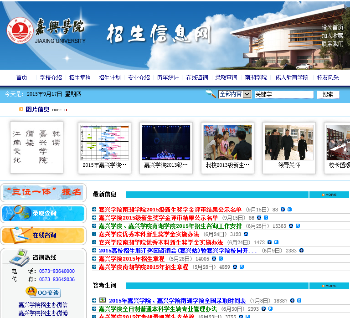The image size is (350, 318).
Task: Click 加入收藏 link in banner
Action: click(x=332, y=36)
